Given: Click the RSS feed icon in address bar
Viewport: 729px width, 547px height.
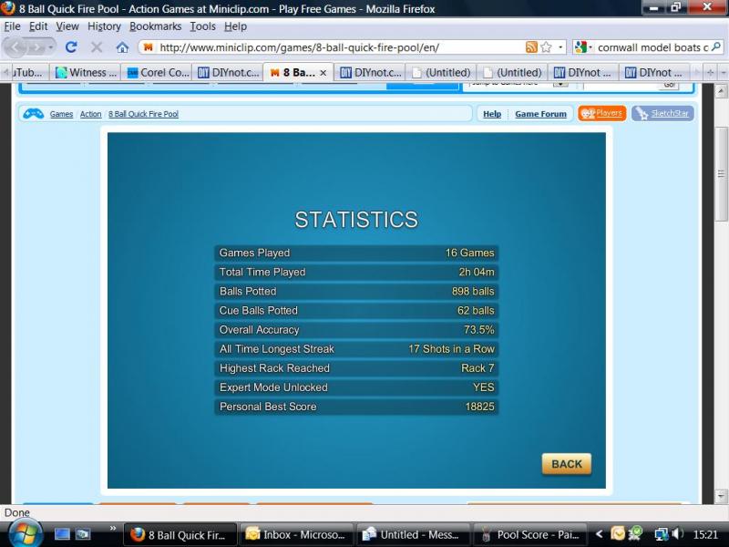Looking at the screenshot, I should pos(531,47).
